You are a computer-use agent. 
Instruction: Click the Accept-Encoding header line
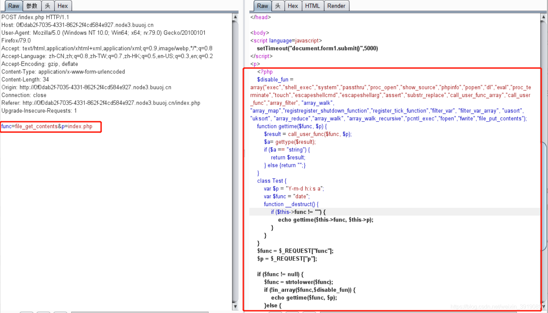40,64
